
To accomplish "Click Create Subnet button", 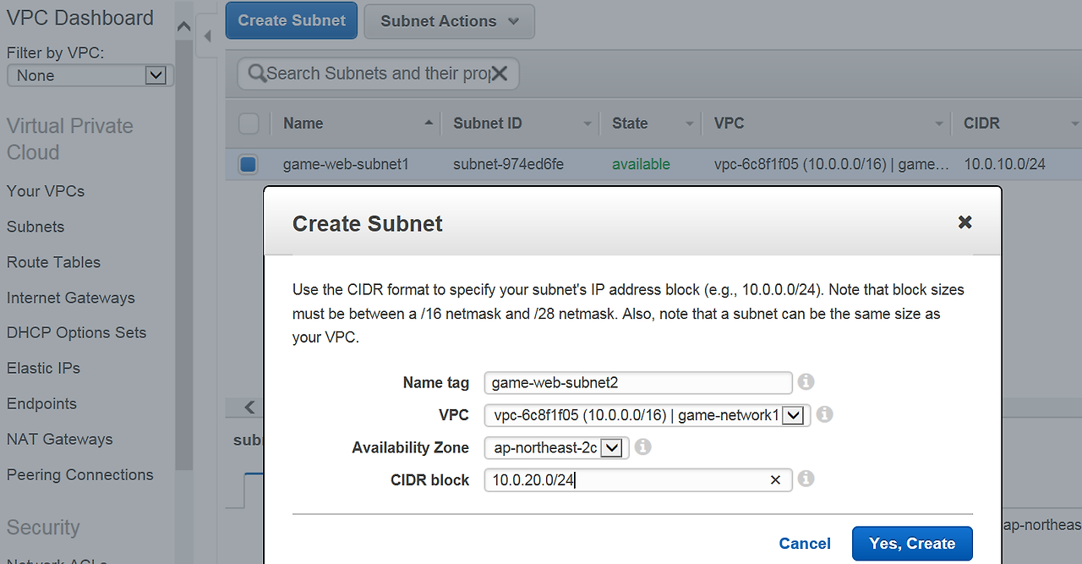I will click(292, 20).
